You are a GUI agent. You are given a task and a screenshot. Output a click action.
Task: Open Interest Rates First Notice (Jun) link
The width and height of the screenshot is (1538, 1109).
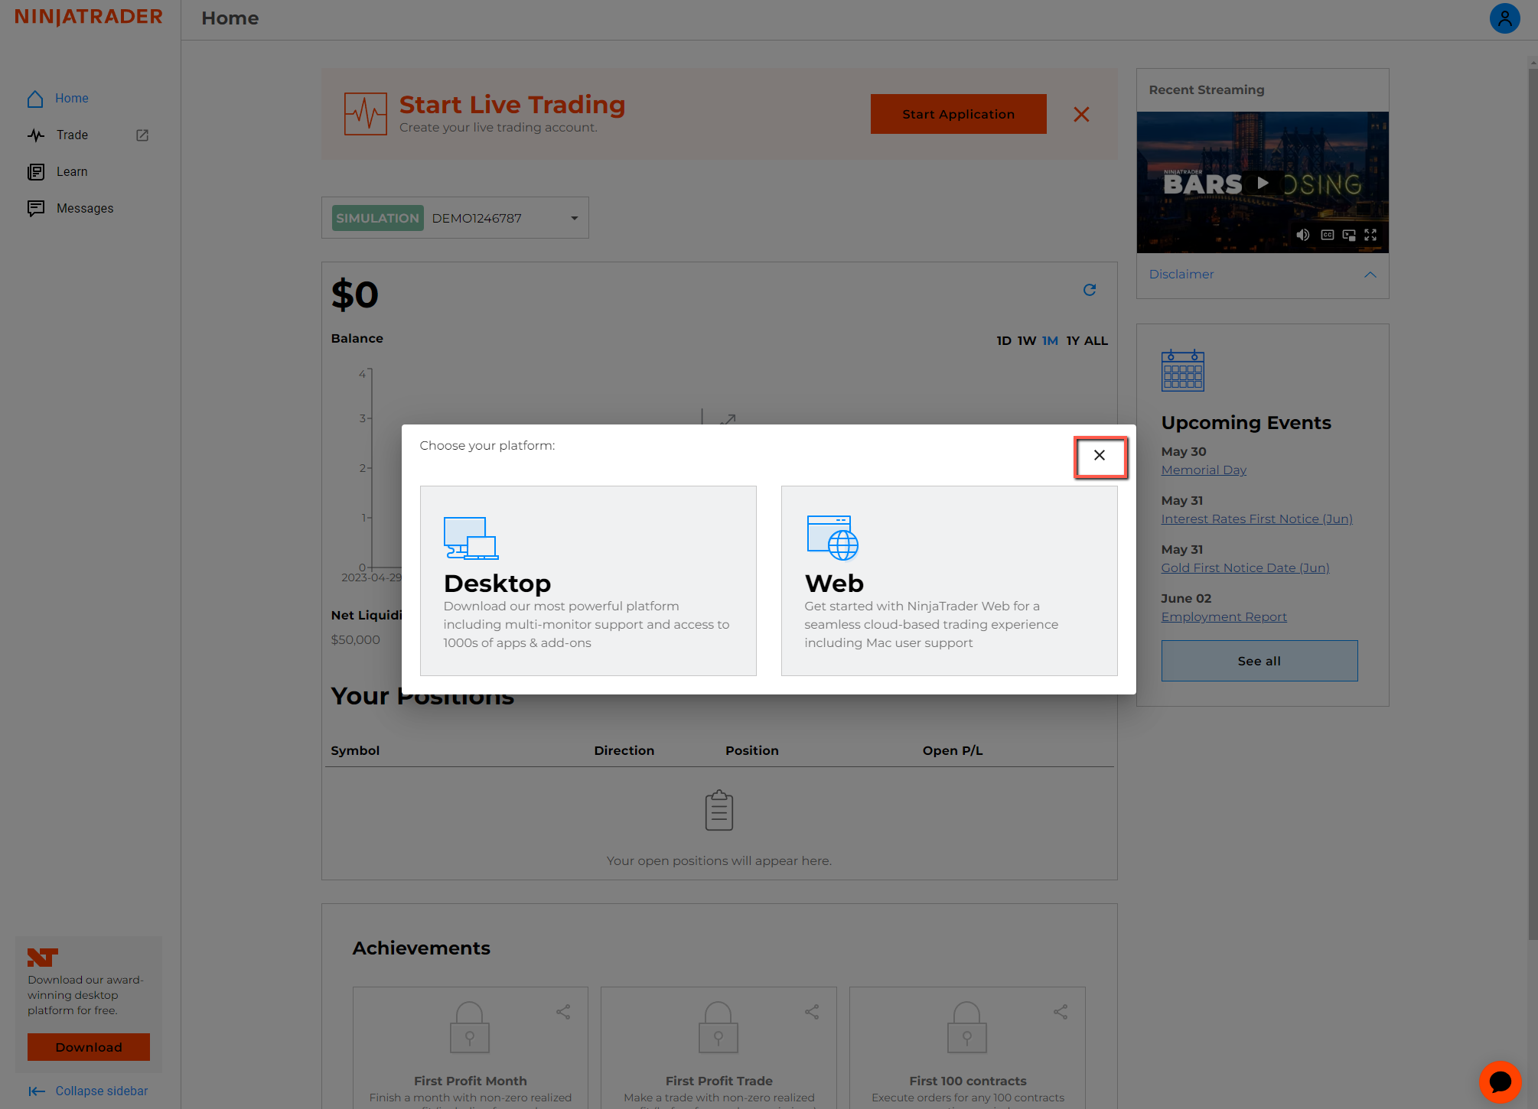click(1256, 519)
